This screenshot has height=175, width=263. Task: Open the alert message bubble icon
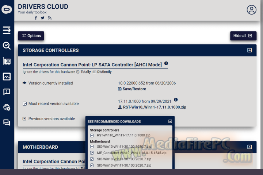point(7,92)
